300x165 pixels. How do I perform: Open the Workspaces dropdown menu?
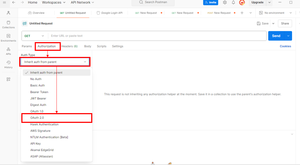(x=54, y=3)
